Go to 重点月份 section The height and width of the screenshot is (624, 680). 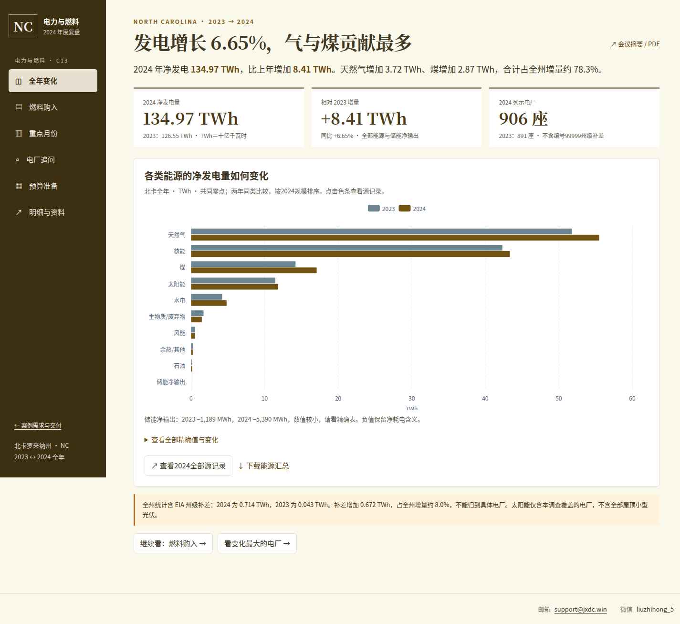click(53, 133)
